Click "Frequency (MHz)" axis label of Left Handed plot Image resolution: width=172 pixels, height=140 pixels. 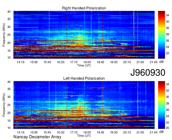4,105
